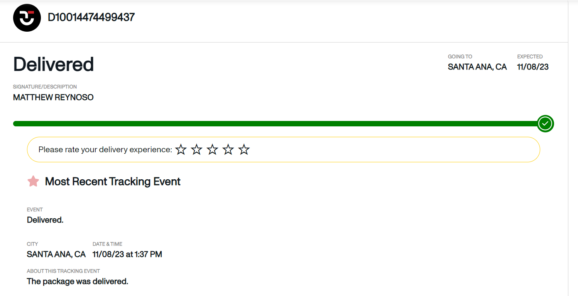
Task: Rate delivery with the second star
Action: coord(197,150)
